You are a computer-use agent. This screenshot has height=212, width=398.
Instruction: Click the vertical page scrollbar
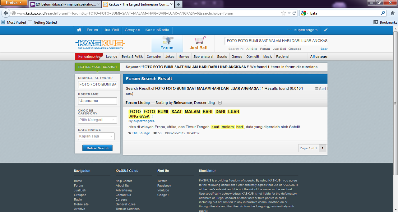click(396, 103)
